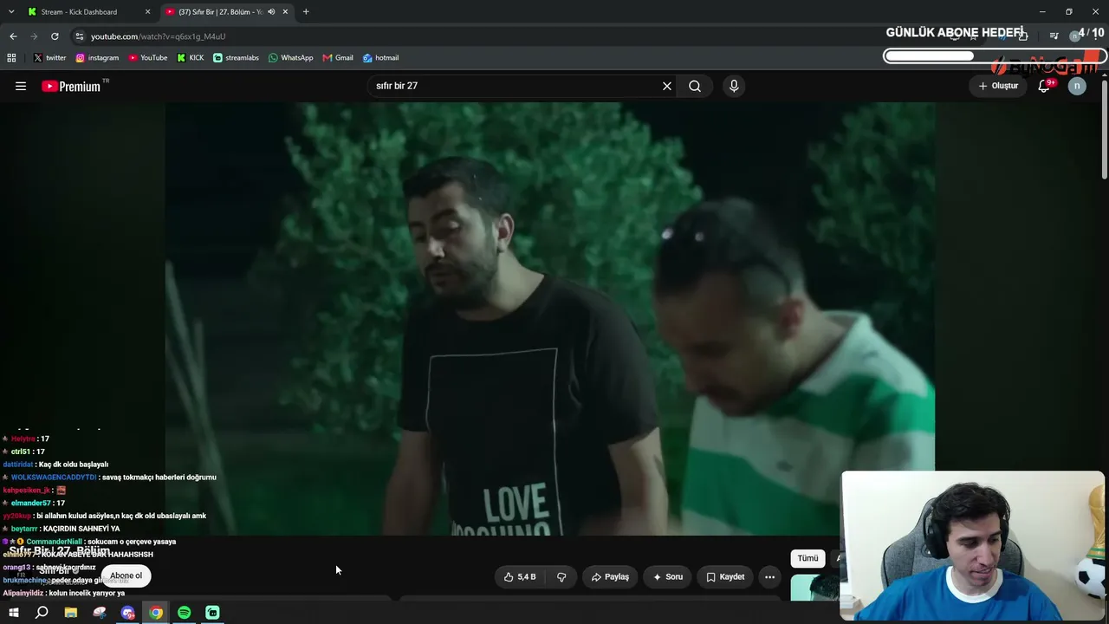Open File Explorer from the taskbar
This screenshot has height=624, width=1109.
pyautogui.click(x=71, y=613)
